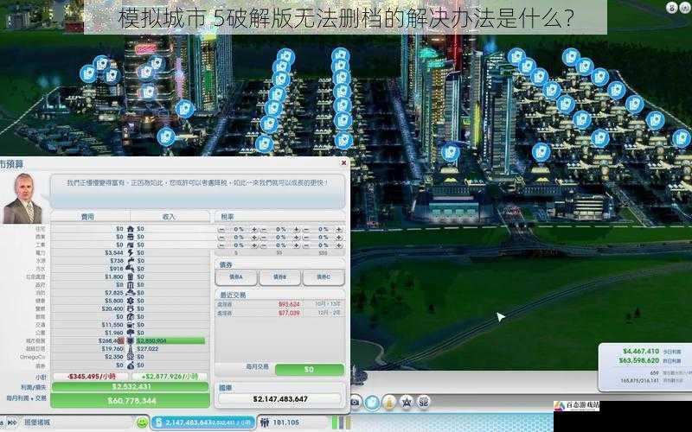The image size is (692, 432).
Task: Click the city name field in bottom bar
Action: tap(77, 422)
